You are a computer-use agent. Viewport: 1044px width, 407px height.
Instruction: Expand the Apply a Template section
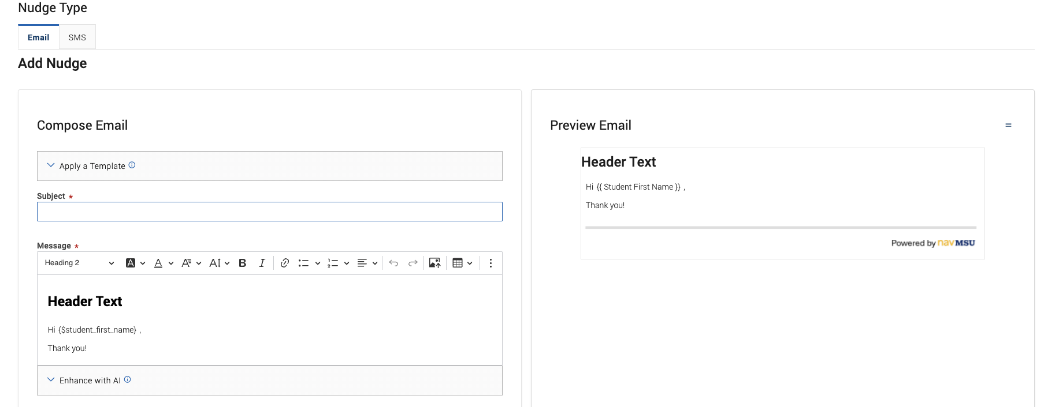[270, 166]
